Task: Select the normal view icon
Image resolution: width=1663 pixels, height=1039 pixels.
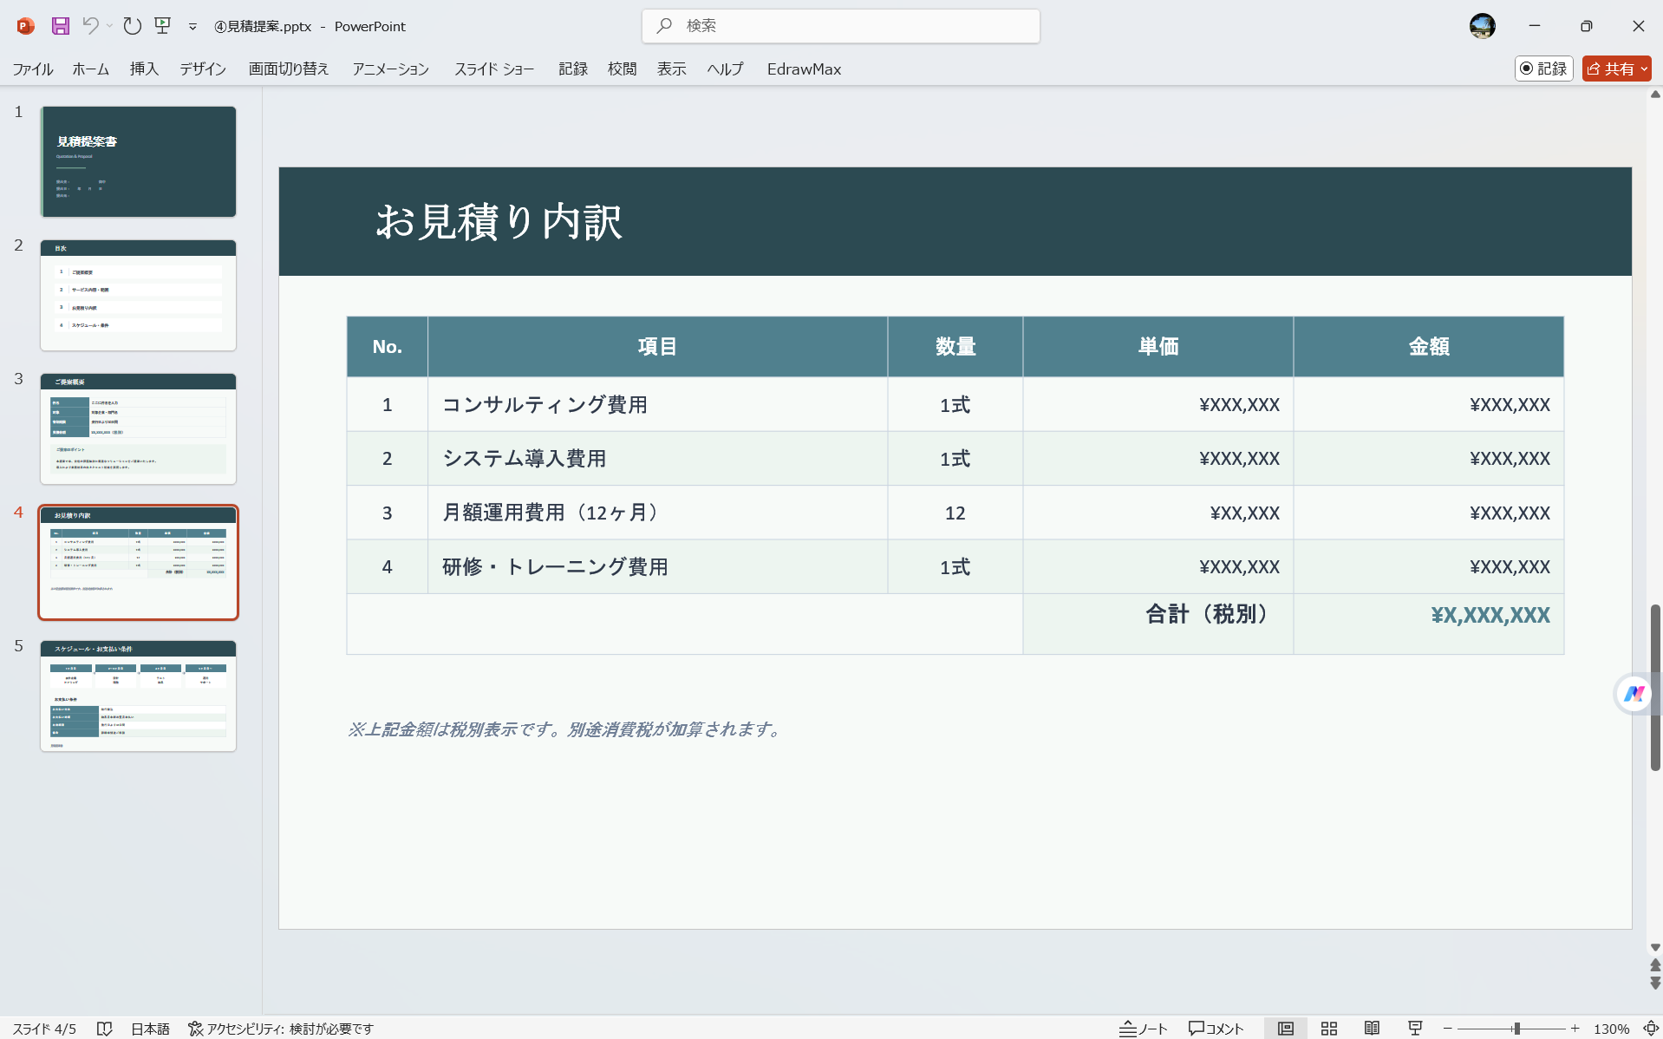Action: click(1285, 1029)
